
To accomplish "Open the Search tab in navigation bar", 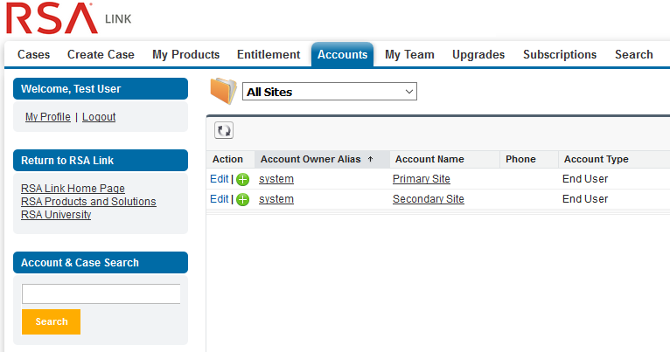I will tap(633, 55).
